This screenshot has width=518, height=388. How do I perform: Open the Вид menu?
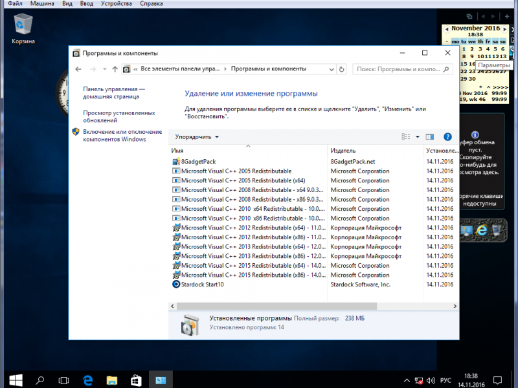click(x=67, y=4)
